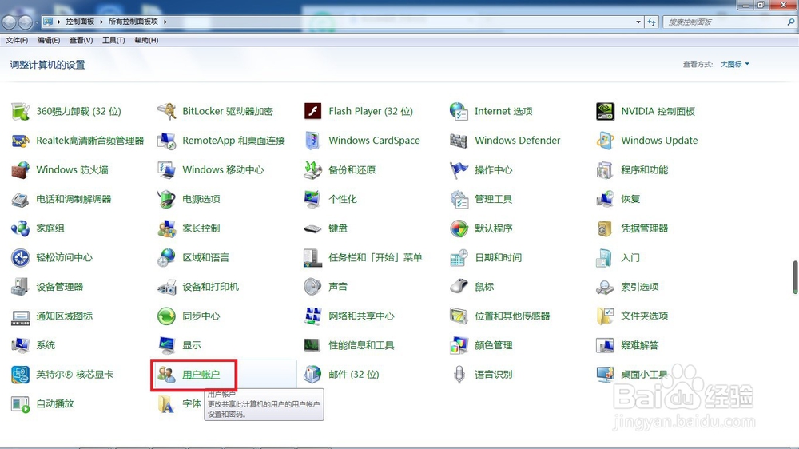The image size is (799, 449).
Task: Open the 语音识别 microphone icon
Action: 459,374
